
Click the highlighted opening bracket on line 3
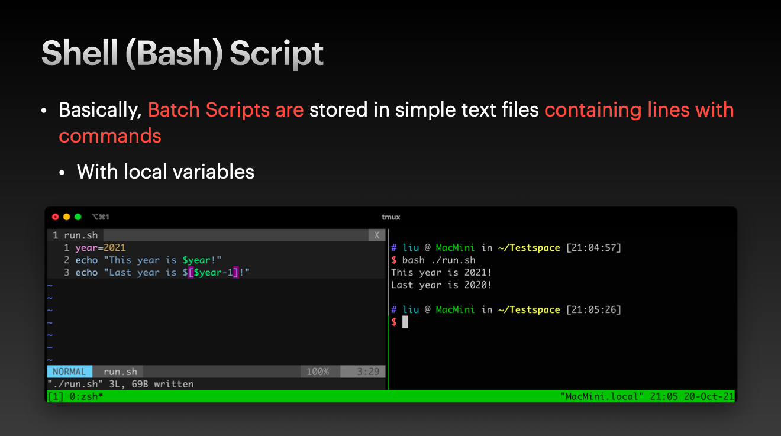[191, 273]
